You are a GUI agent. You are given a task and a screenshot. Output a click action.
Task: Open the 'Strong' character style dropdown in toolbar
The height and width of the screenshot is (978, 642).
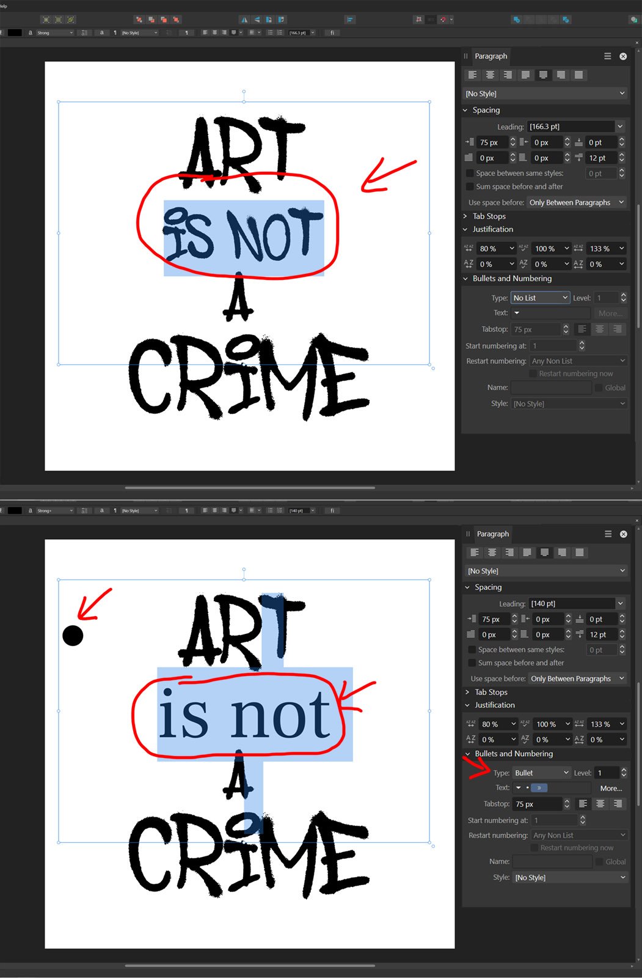[x=54, y=32]
